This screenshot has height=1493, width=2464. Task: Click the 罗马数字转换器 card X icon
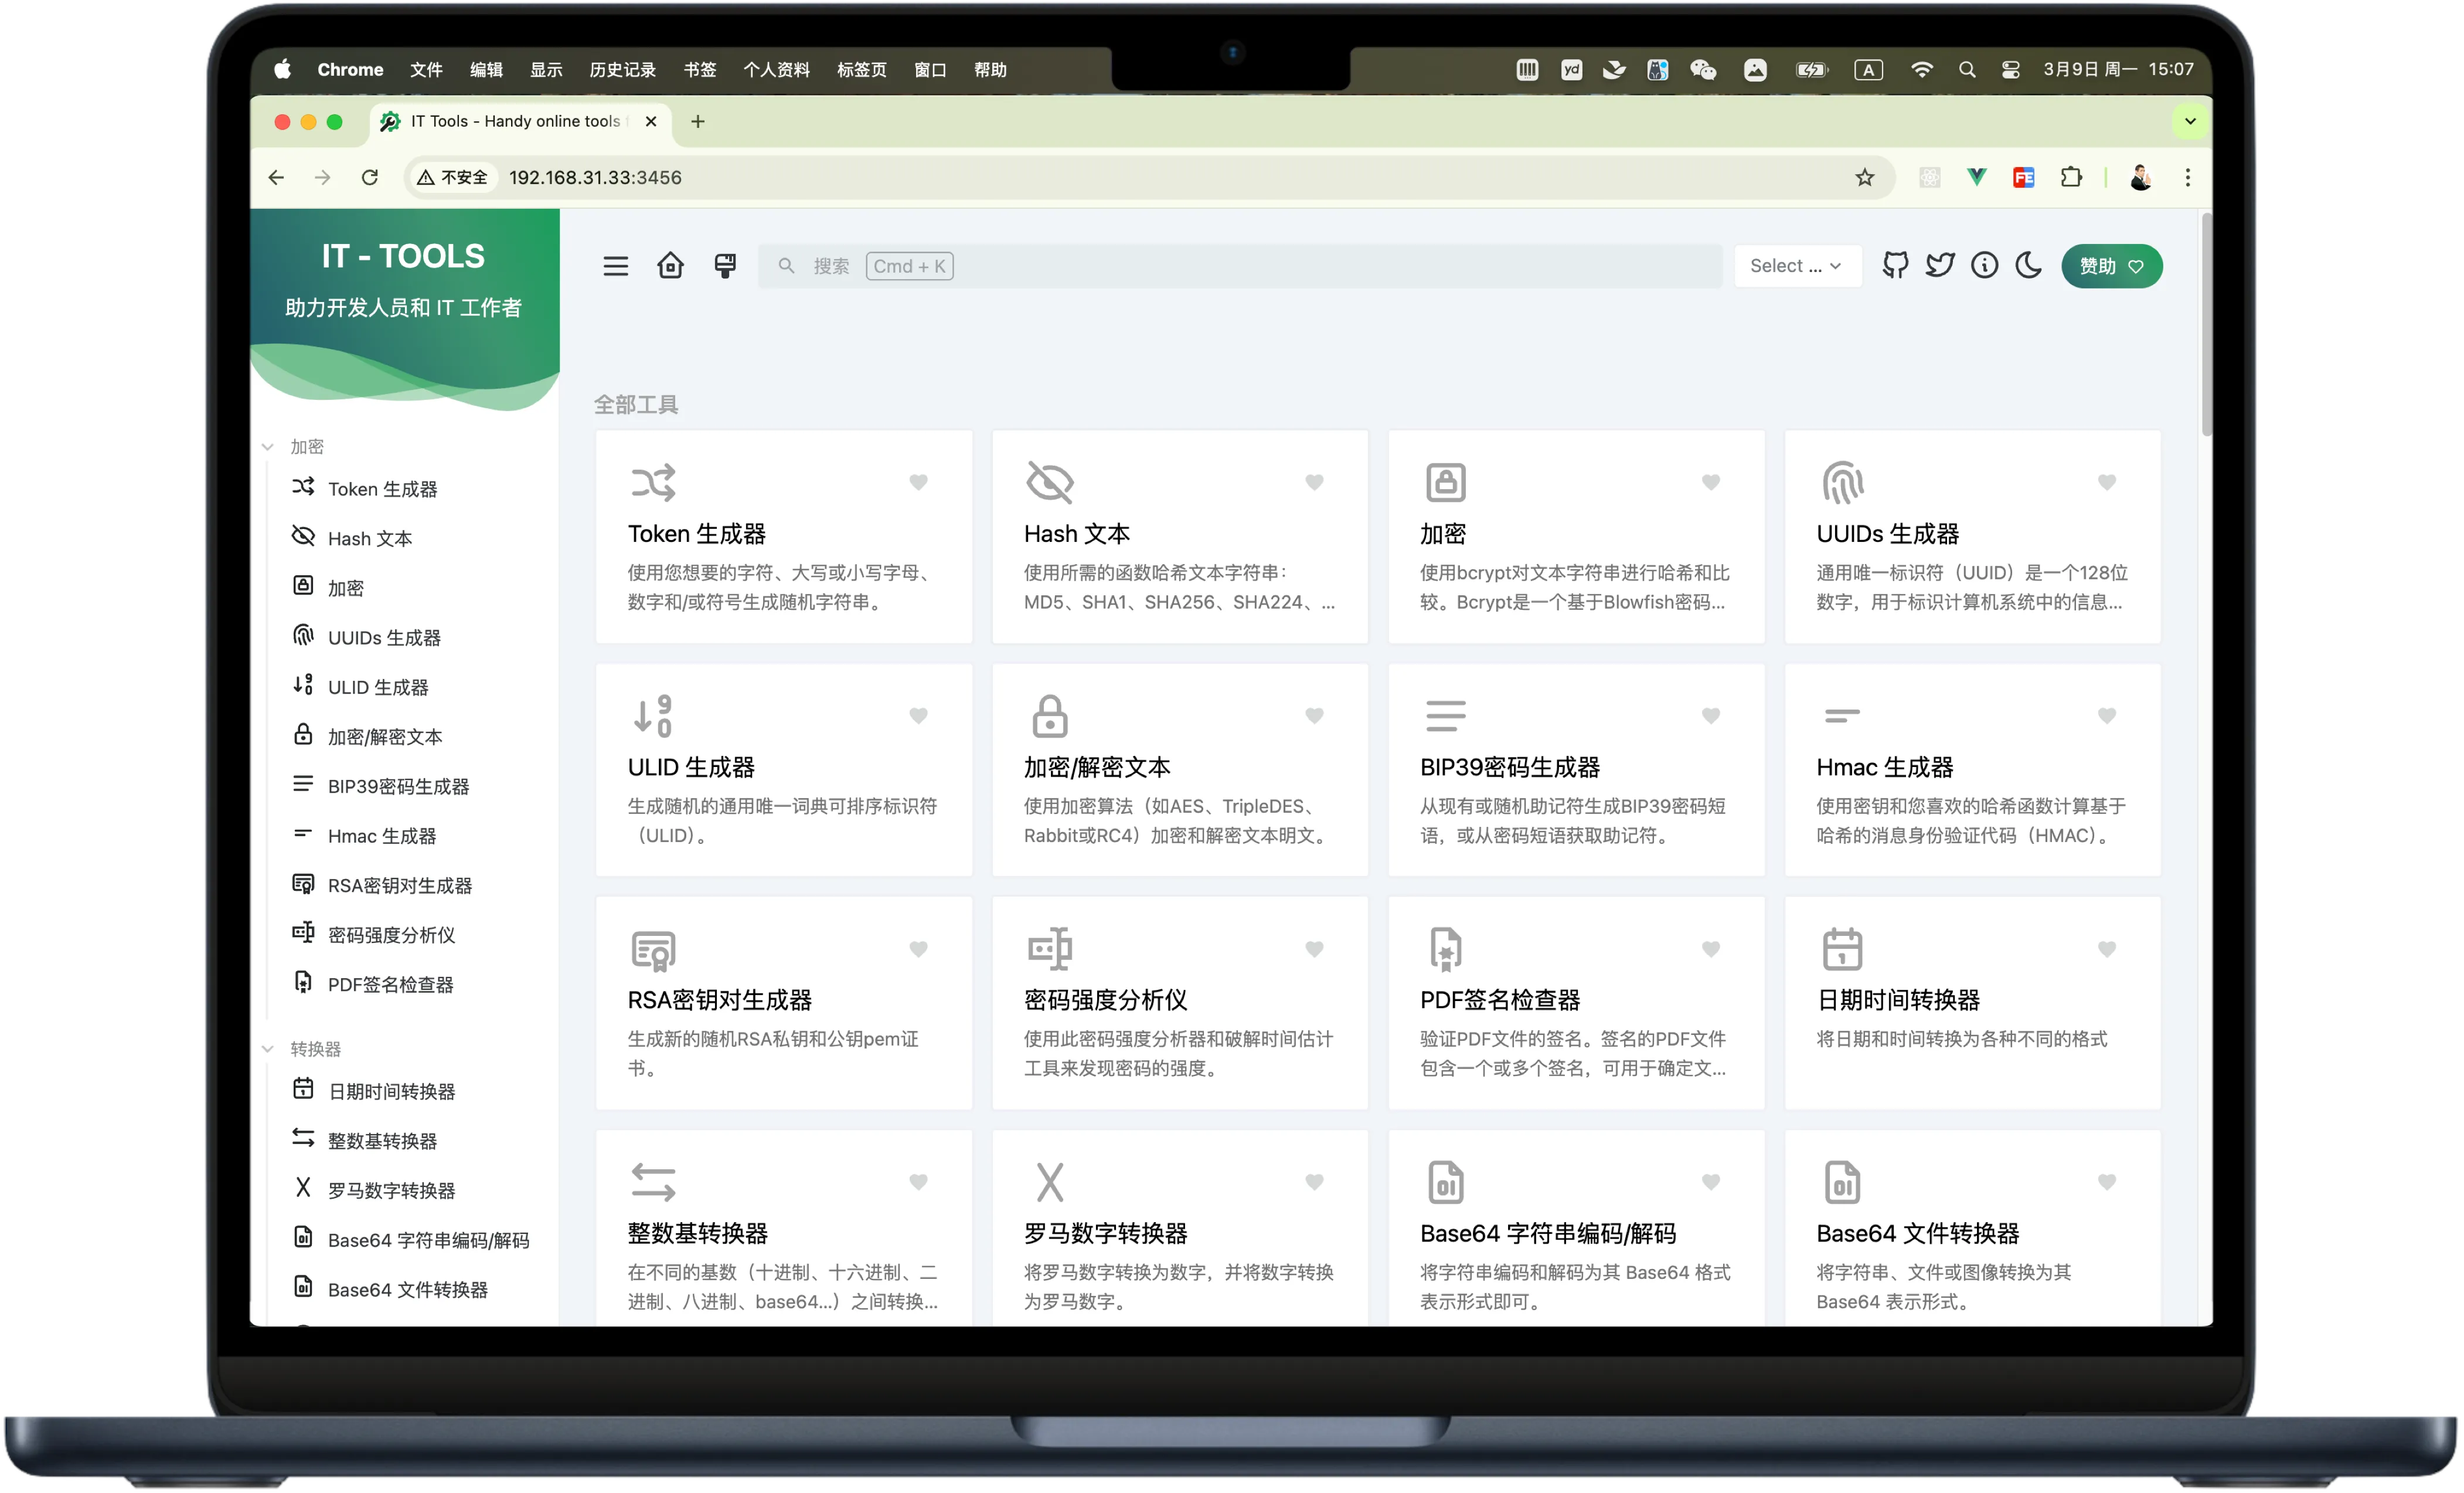1049,1182
